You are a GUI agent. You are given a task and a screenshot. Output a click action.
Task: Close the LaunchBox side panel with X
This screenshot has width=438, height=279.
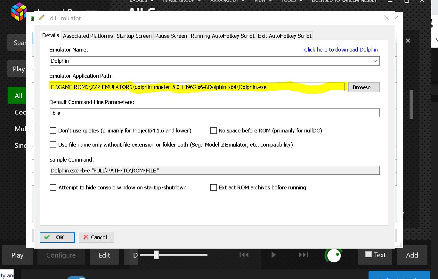coord(408,41)
